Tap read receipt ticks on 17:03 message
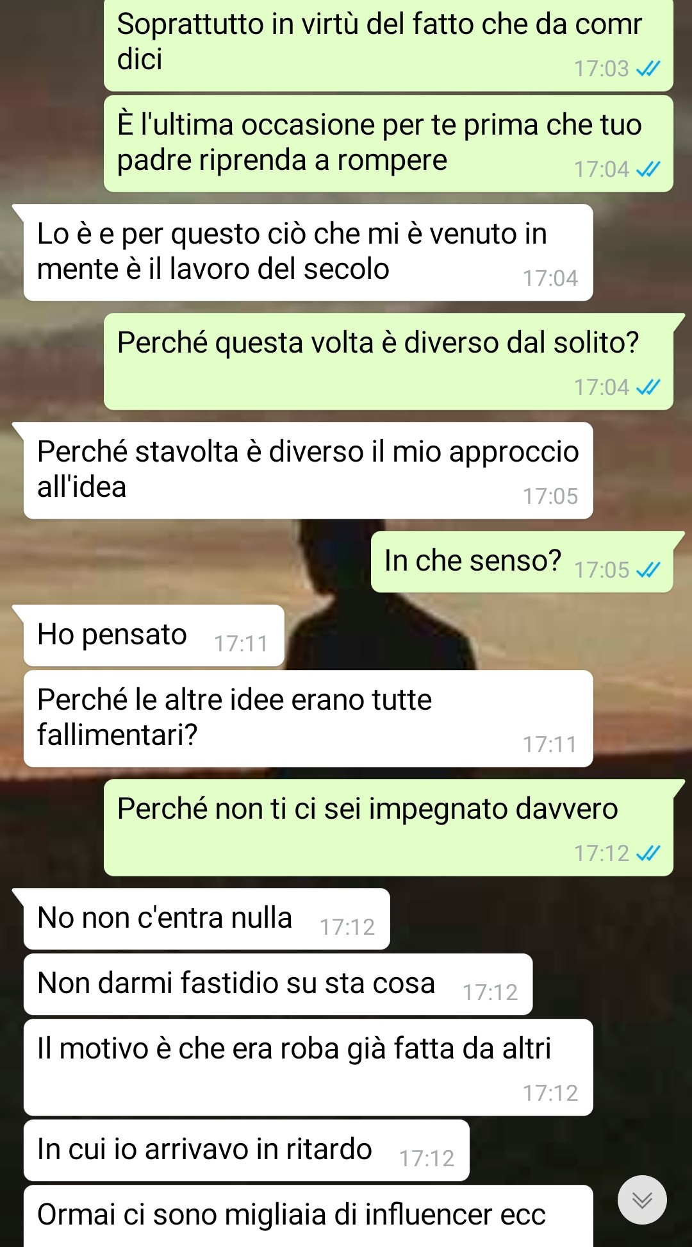 [648, 69]
